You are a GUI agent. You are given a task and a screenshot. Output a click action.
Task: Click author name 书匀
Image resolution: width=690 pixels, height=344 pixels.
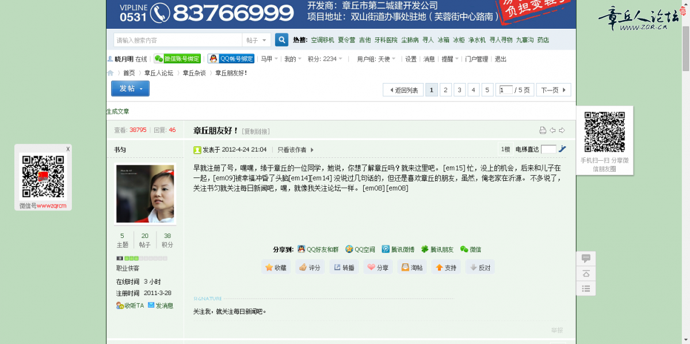click(120, 150)
